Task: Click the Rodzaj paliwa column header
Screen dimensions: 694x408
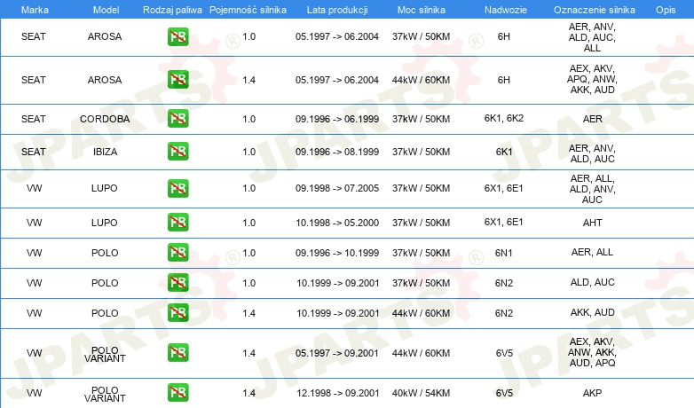Action: coord(172,10)
